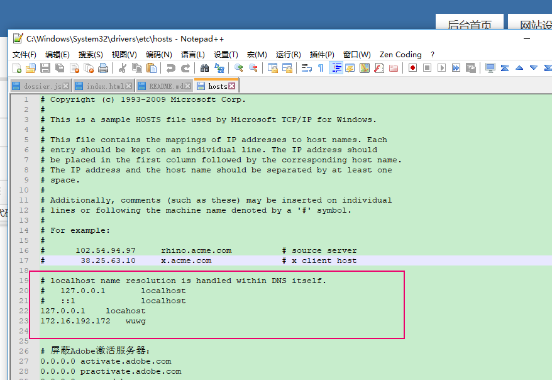Close the hosts tab
Viewport: 552px width, 380px height.
(x=231, y=86)
